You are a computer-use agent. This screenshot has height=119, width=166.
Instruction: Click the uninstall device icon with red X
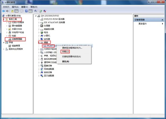[x=45, y=11]
